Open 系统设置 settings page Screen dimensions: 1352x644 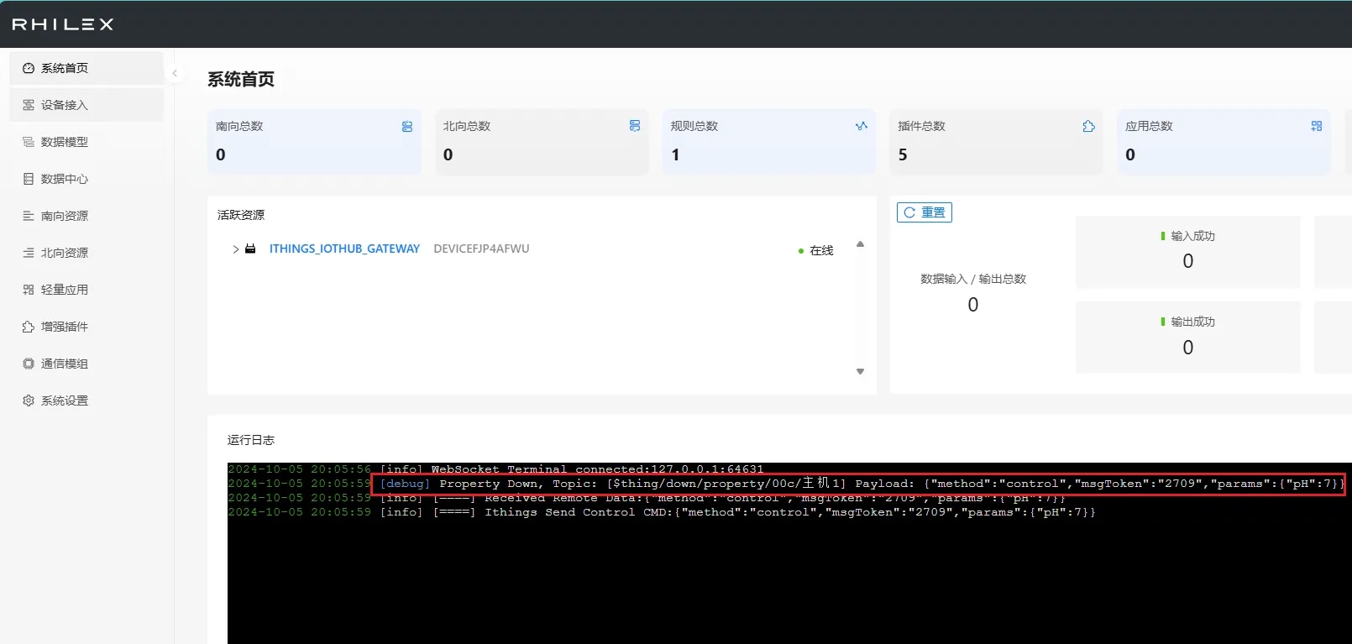(65, 401)
